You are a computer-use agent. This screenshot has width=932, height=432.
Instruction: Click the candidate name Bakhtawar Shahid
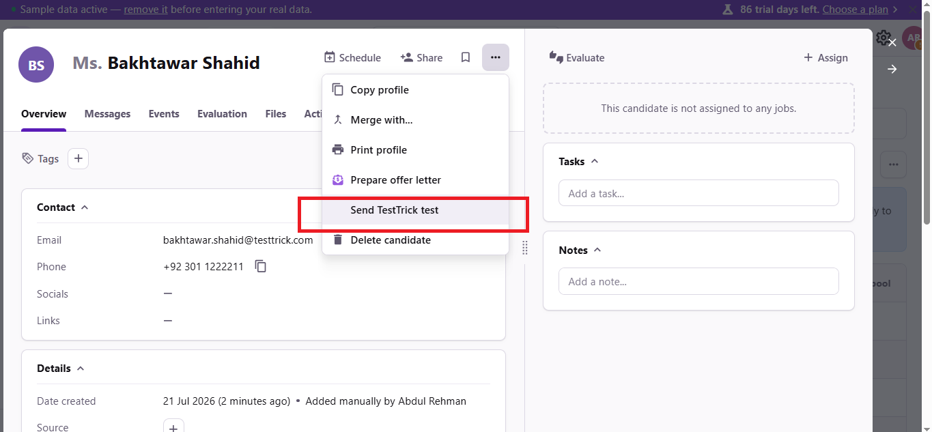click(x=184, y=63)
